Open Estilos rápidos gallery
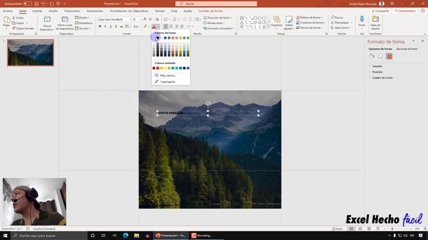This screenshot has width=428, height=240. coord(289,23)
